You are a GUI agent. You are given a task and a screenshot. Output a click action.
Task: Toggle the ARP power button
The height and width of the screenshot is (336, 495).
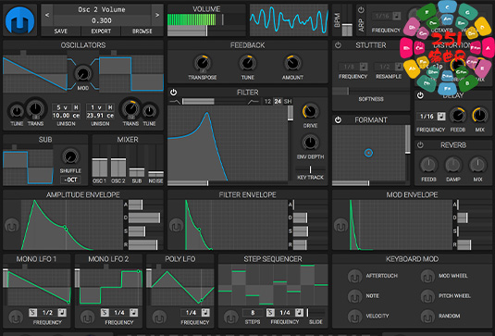coord(361,10)
